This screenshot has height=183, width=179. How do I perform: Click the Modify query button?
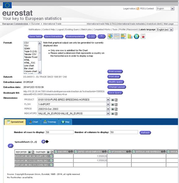tap(116, 82)
